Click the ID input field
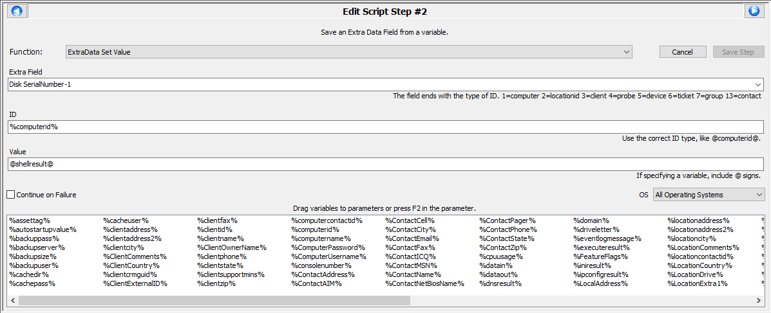 pyautogui.click(x=385, y=127)
